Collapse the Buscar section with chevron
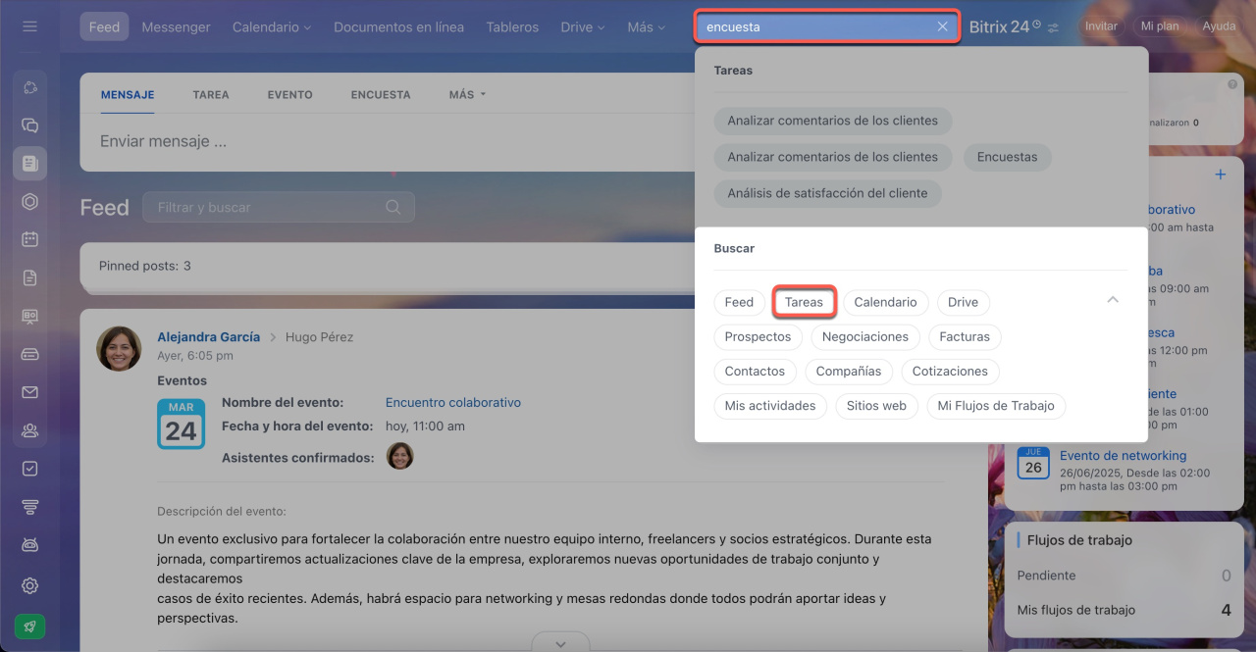Viewport: 1256px width, 652px height. click(x=1113, y=300)
